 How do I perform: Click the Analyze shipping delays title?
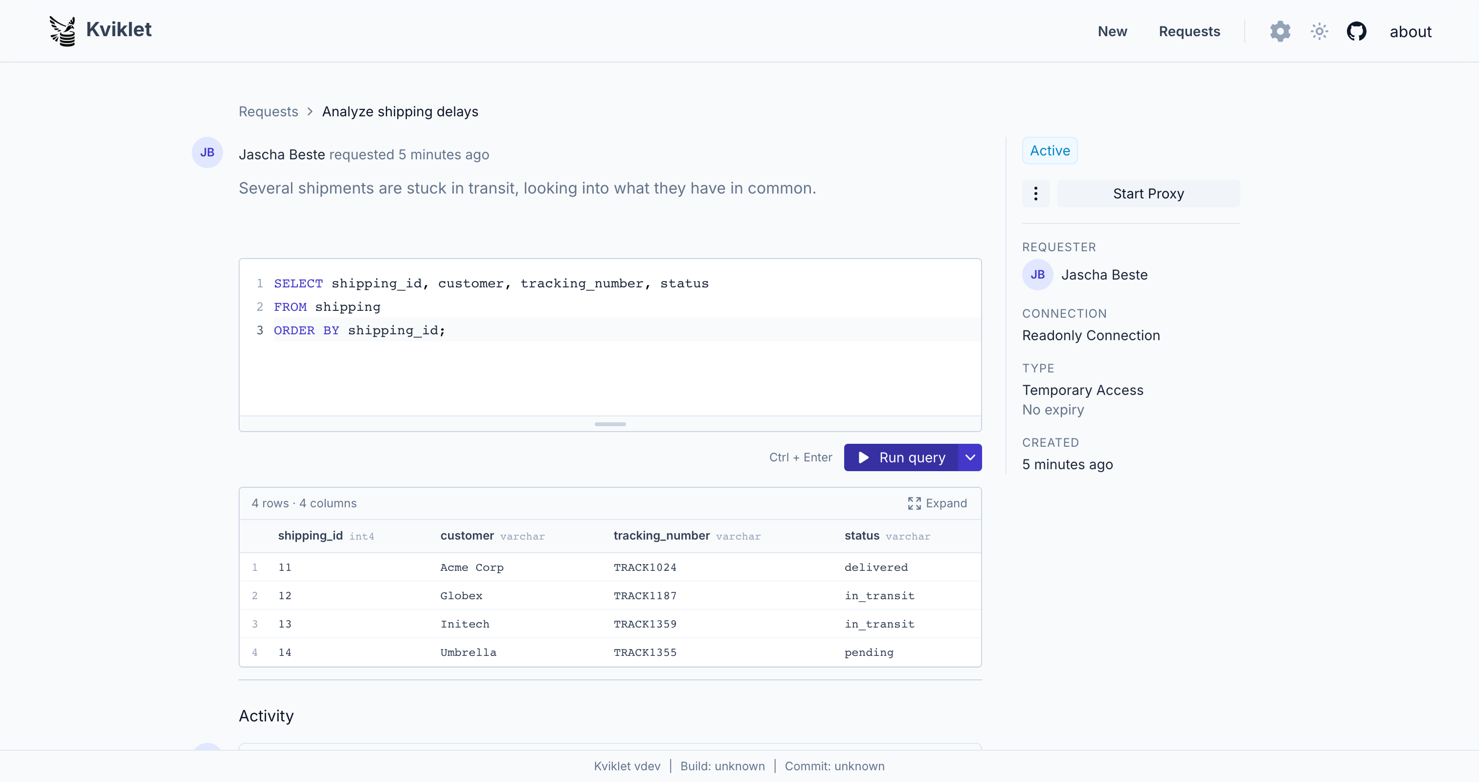tap(400, 111)
